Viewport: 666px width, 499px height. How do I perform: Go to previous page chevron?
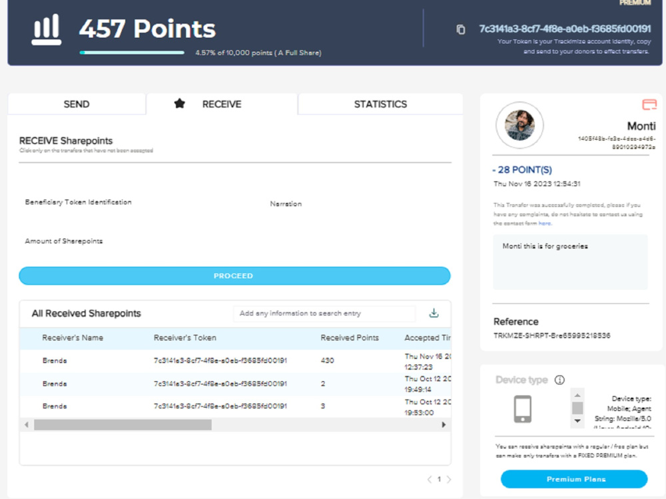coord(430,480)
